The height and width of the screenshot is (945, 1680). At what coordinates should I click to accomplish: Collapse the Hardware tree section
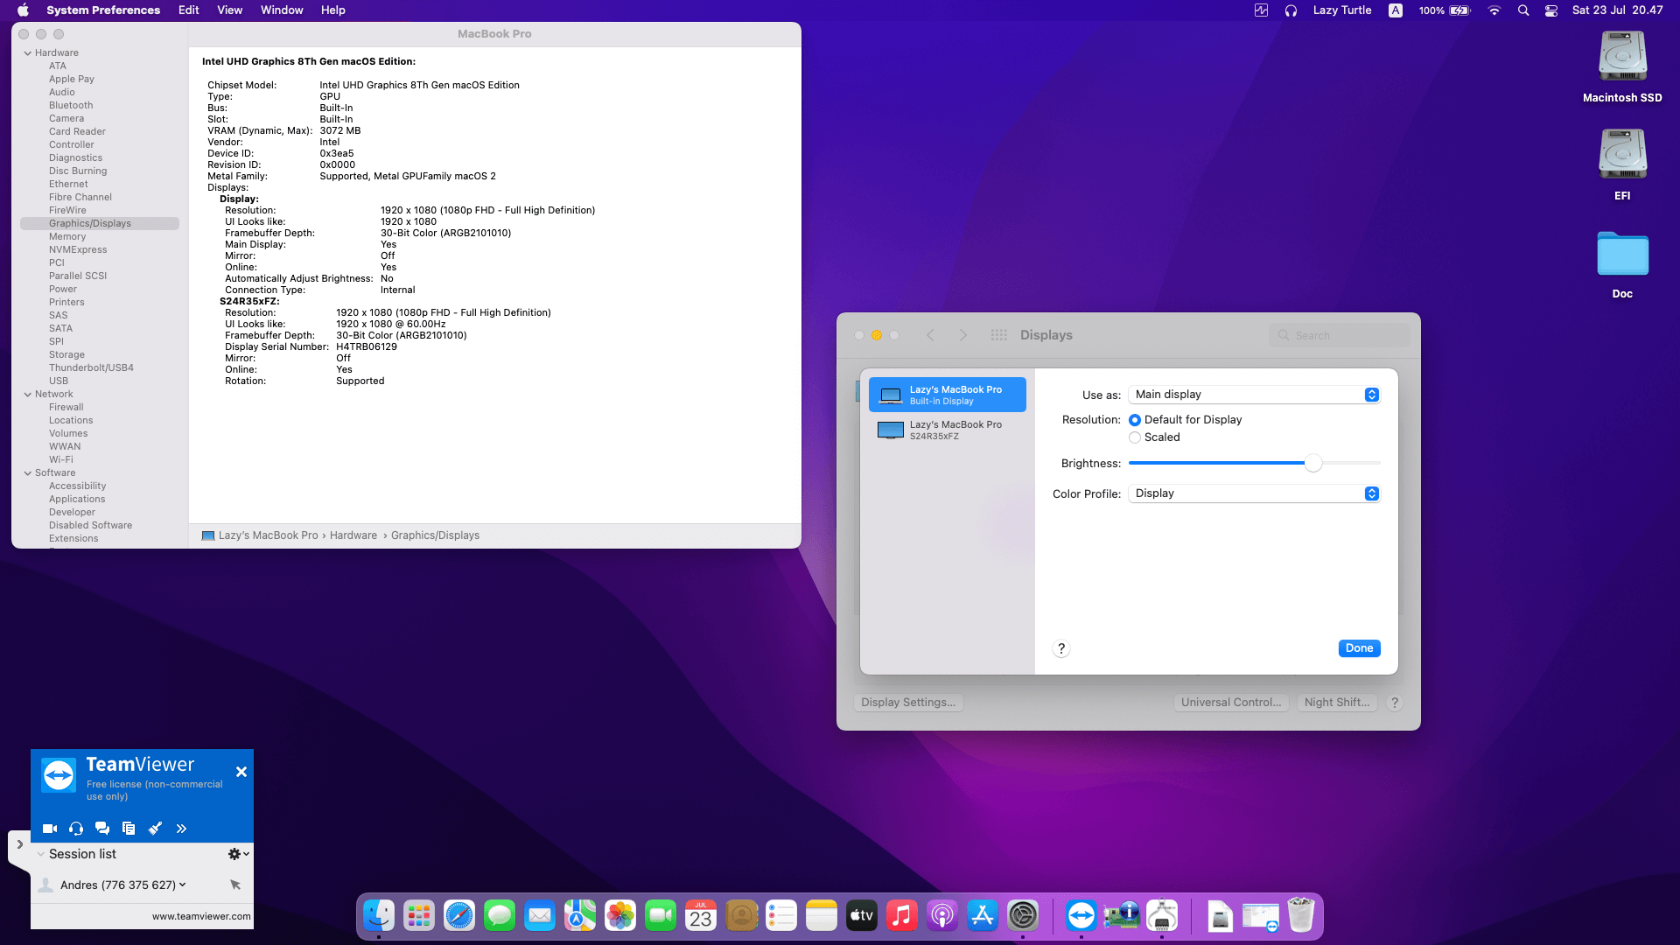tap(27, 52)
